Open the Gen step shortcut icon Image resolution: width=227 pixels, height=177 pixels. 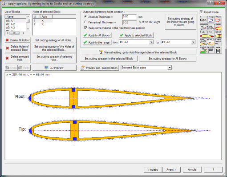pyautogui.click(x=203, y=20)
